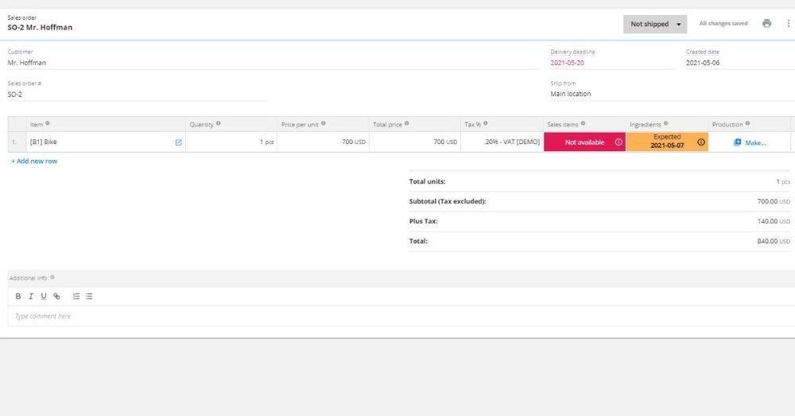Image resolution: width=795 pixels, height=416 pixels.
Task: Click the Plus Tax 140.00 USD value
Action: pyautogui.click(x=774, y=222)
